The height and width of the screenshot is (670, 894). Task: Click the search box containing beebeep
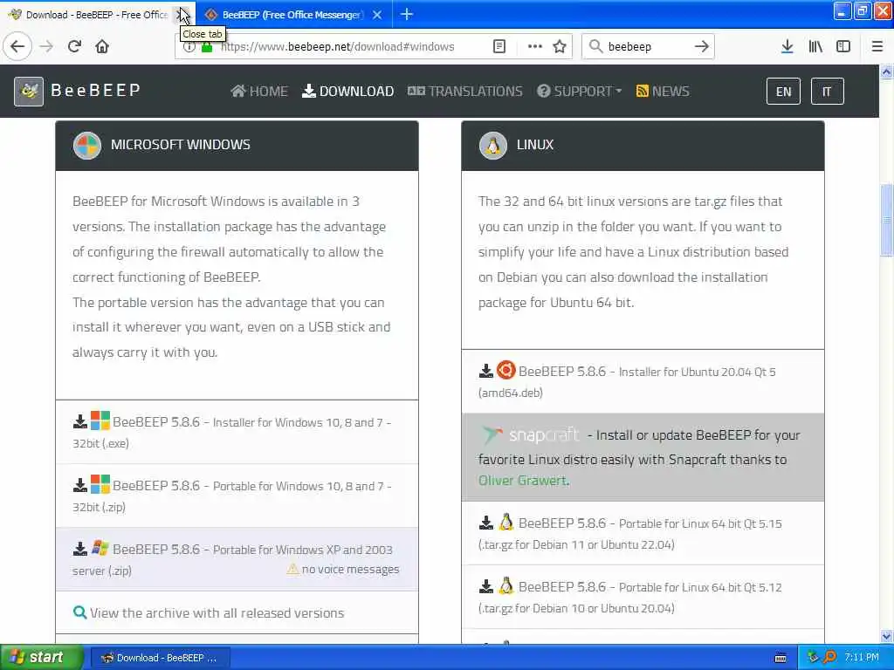coord(647,47)
